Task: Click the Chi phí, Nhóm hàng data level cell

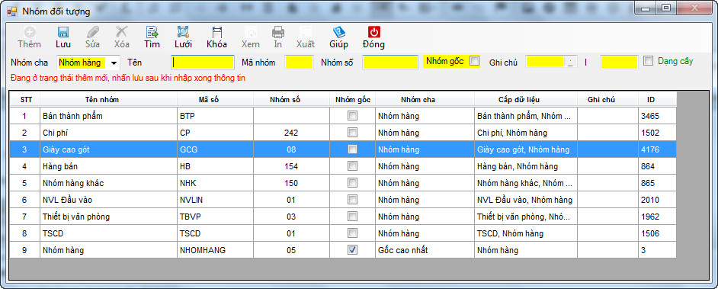Action: tap(526, 133)
